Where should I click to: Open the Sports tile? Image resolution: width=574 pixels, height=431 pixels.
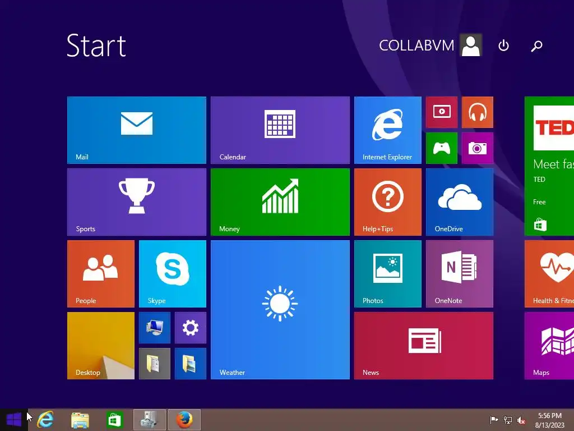click(x=137, y=202)
